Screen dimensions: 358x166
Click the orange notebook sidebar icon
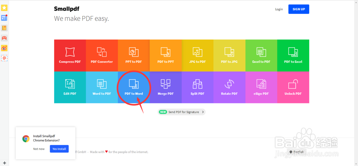4,28
